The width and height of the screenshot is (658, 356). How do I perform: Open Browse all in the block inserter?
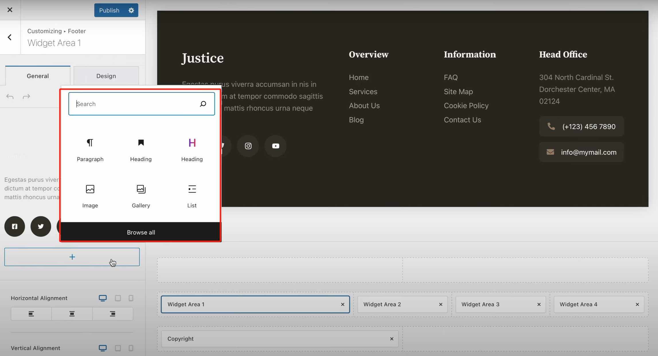pos(141,232)
